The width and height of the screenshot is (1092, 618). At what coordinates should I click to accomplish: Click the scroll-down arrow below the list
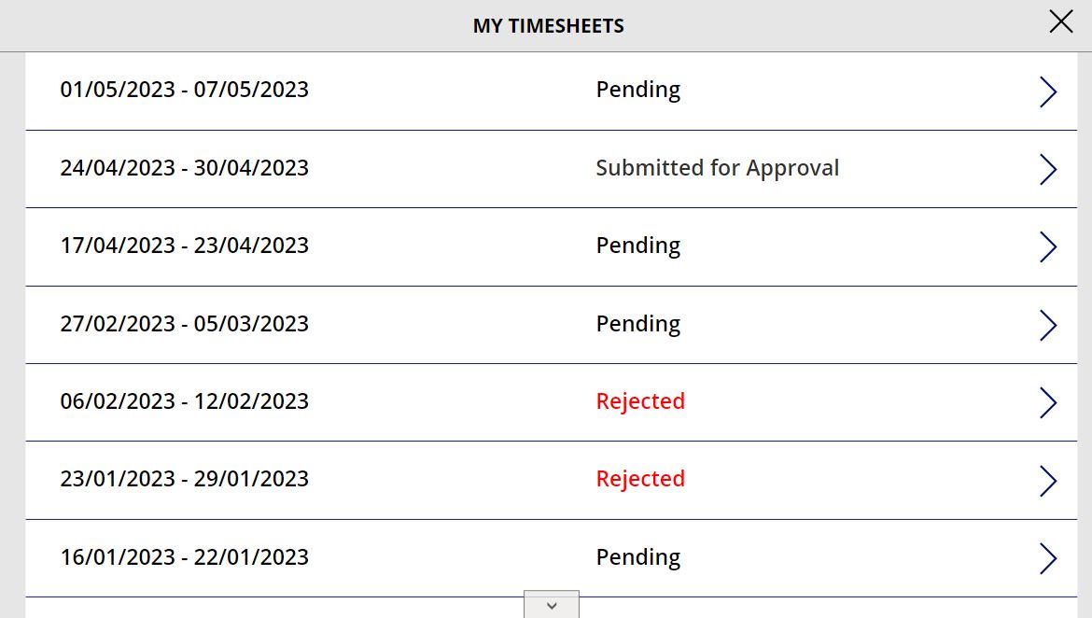[551, 605]
